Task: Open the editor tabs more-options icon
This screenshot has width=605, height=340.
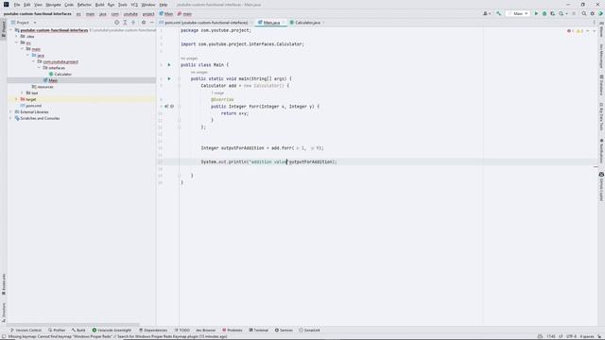Action: click(595, 23)
